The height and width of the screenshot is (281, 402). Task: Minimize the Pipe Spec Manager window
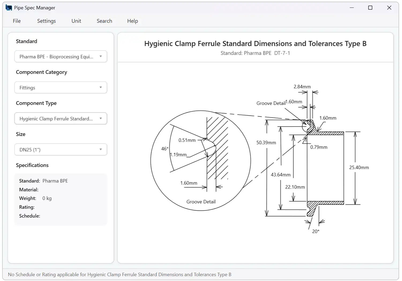pyautogui.click(x=352, y=8)
